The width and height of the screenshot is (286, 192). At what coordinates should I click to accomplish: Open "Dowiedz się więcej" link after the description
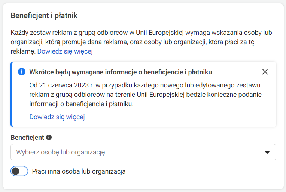coord(65,51)
